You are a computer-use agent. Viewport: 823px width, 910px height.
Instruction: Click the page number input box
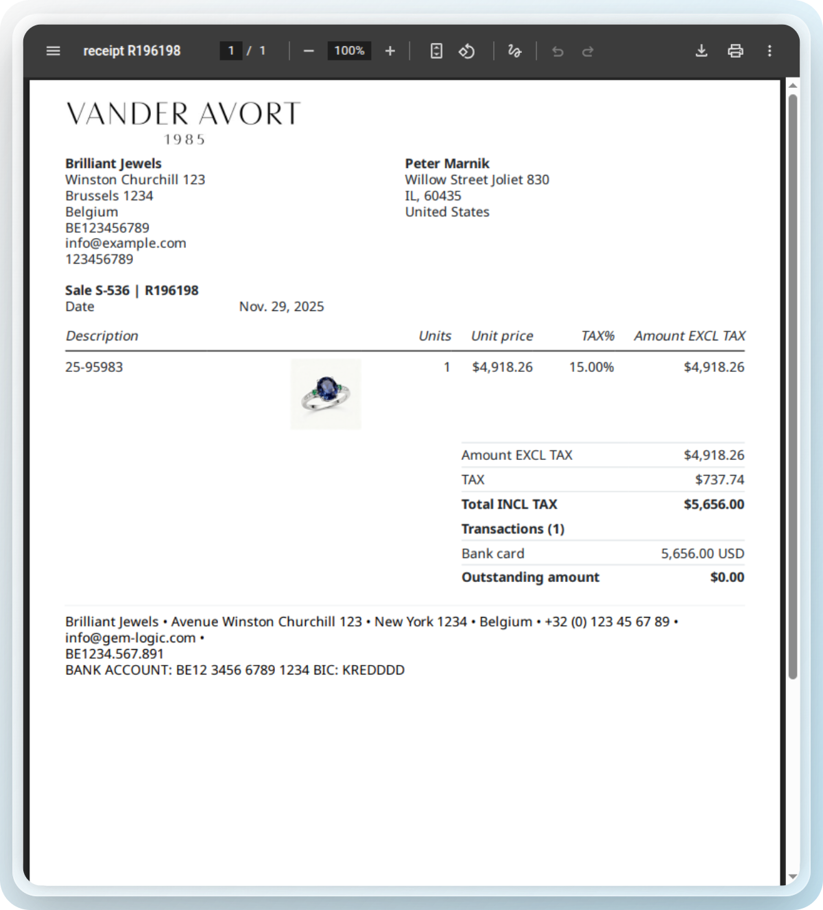[231, 51]
